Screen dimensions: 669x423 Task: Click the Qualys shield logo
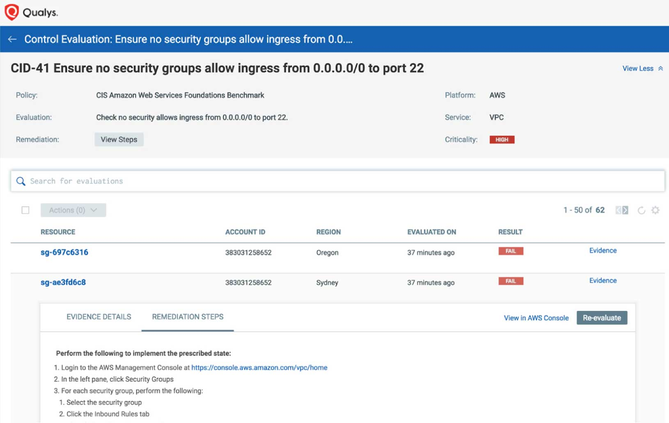(x=12, y=12)
